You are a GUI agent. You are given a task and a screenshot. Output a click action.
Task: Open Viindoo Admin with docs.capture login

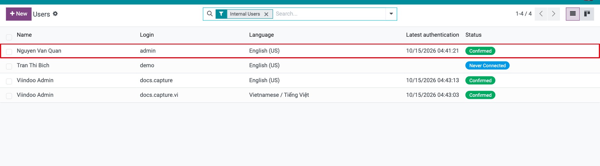pyautogui.click(x=35, y=80)
